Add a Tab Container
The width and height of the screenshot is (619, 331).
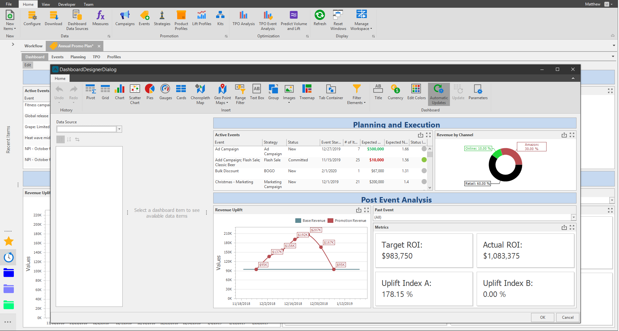(331, 92)
